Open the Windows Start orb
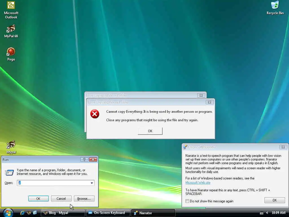 (x=8, y=213)
